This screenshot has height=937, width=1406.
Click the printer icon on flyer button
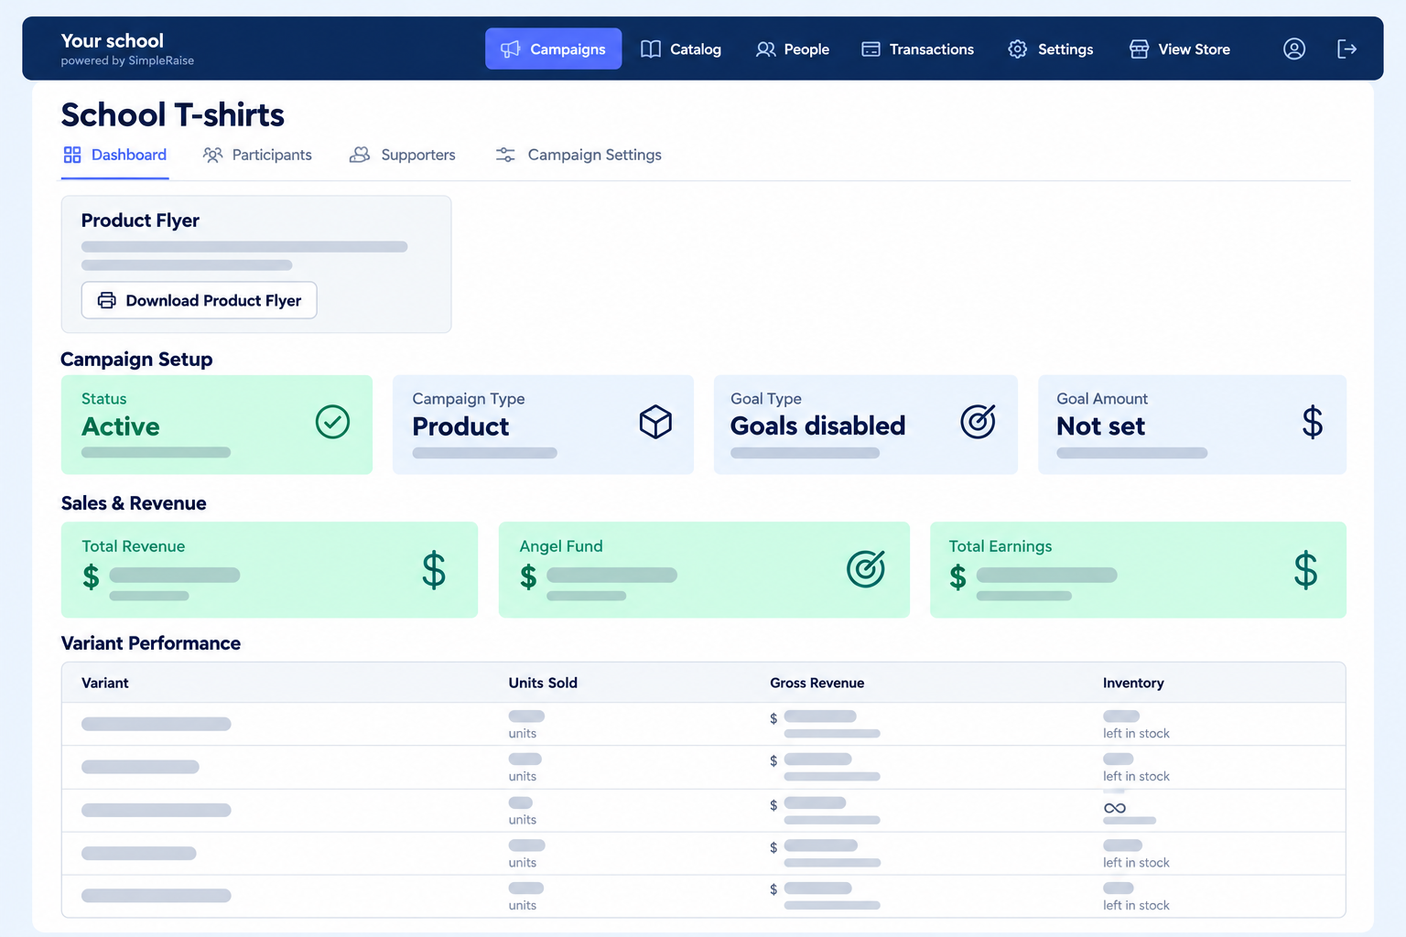click(107, 300)
